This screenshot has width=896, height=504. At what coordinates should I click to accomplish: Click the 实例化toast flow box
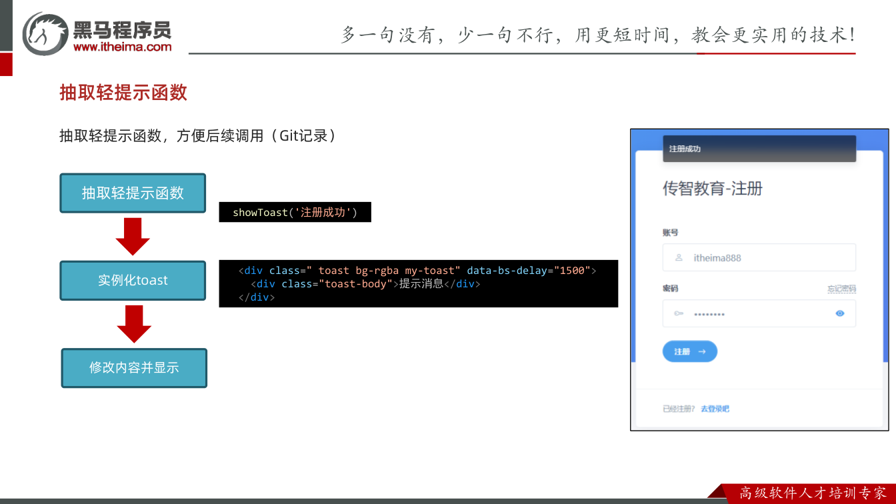pyautogui.click(x=133, y=281)
